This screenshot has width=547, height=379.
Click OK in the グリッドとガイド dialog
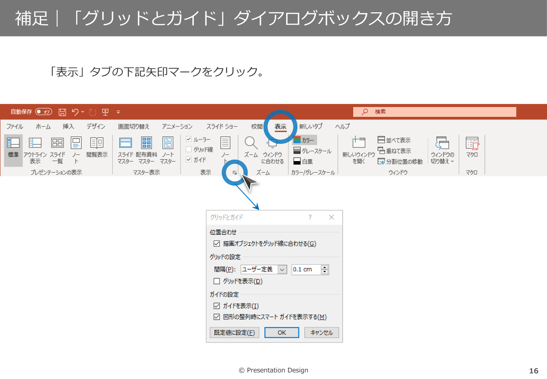282,333
